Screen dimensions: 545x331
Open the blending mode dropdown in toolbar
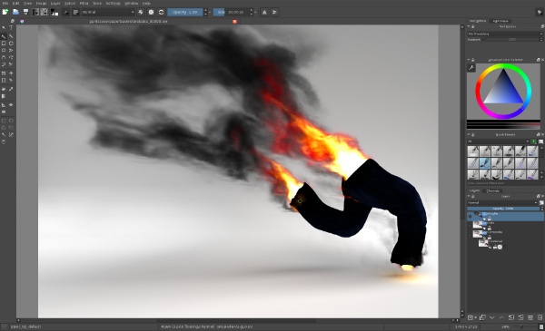click(108, 12)
